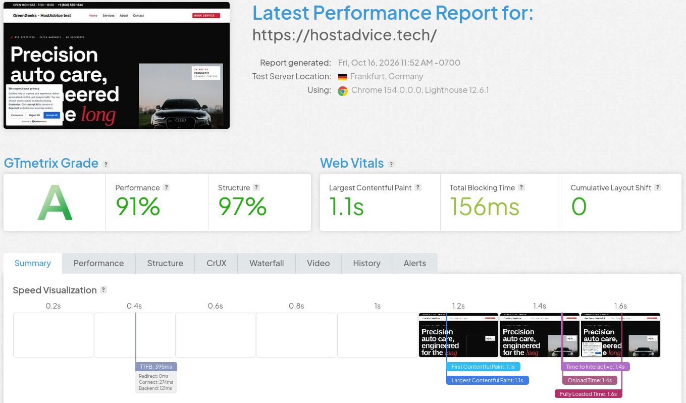Click the site screenshot preview thumbnail
This screenshot has height=403, width=686.
coord(117,65)
